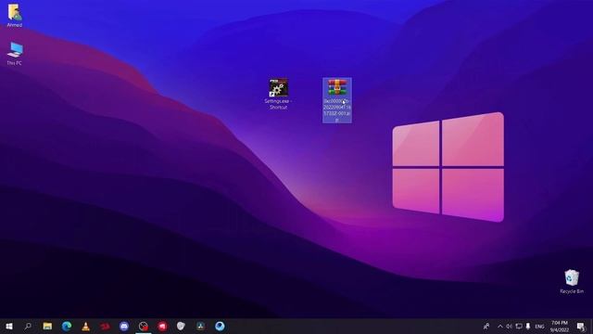Screen dimensions: 593x334
Task: Switch the ENG input language
Action: (x=539, y=327)
